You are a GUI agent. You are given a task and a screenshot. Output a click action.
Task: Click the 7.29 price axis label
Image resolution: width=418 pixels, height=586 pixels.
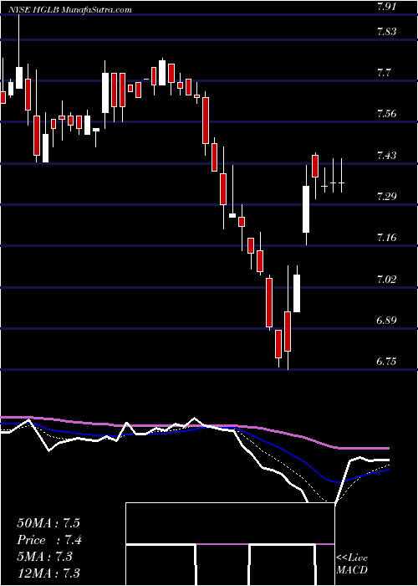[x=386, y=197]
